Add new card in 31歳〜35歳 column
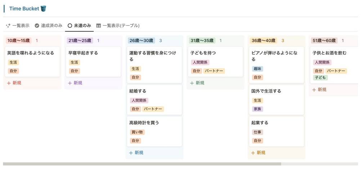This screenshot has height=170, width=362. 197,83
